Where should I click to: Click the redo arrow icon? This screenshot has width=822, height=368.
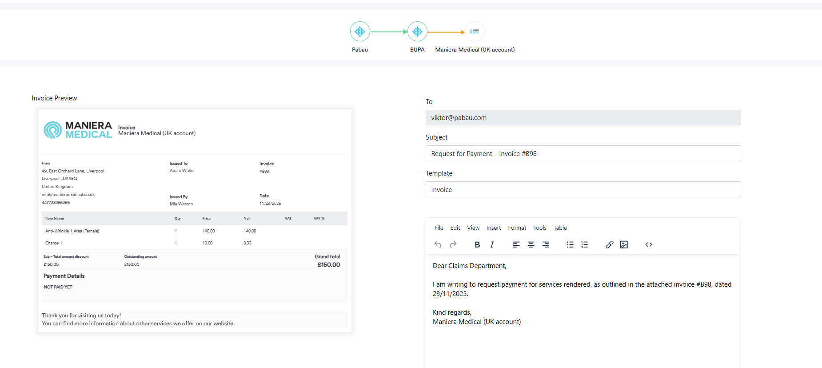(453, 244)
